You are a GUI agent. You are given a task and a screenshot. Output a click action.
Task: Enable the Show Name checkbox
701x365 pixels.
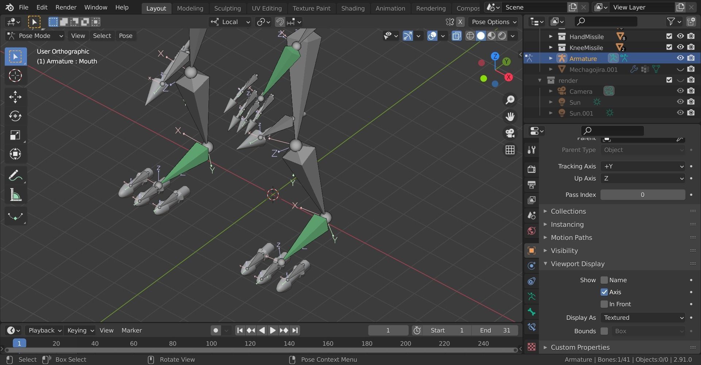(x=604, y=280)
